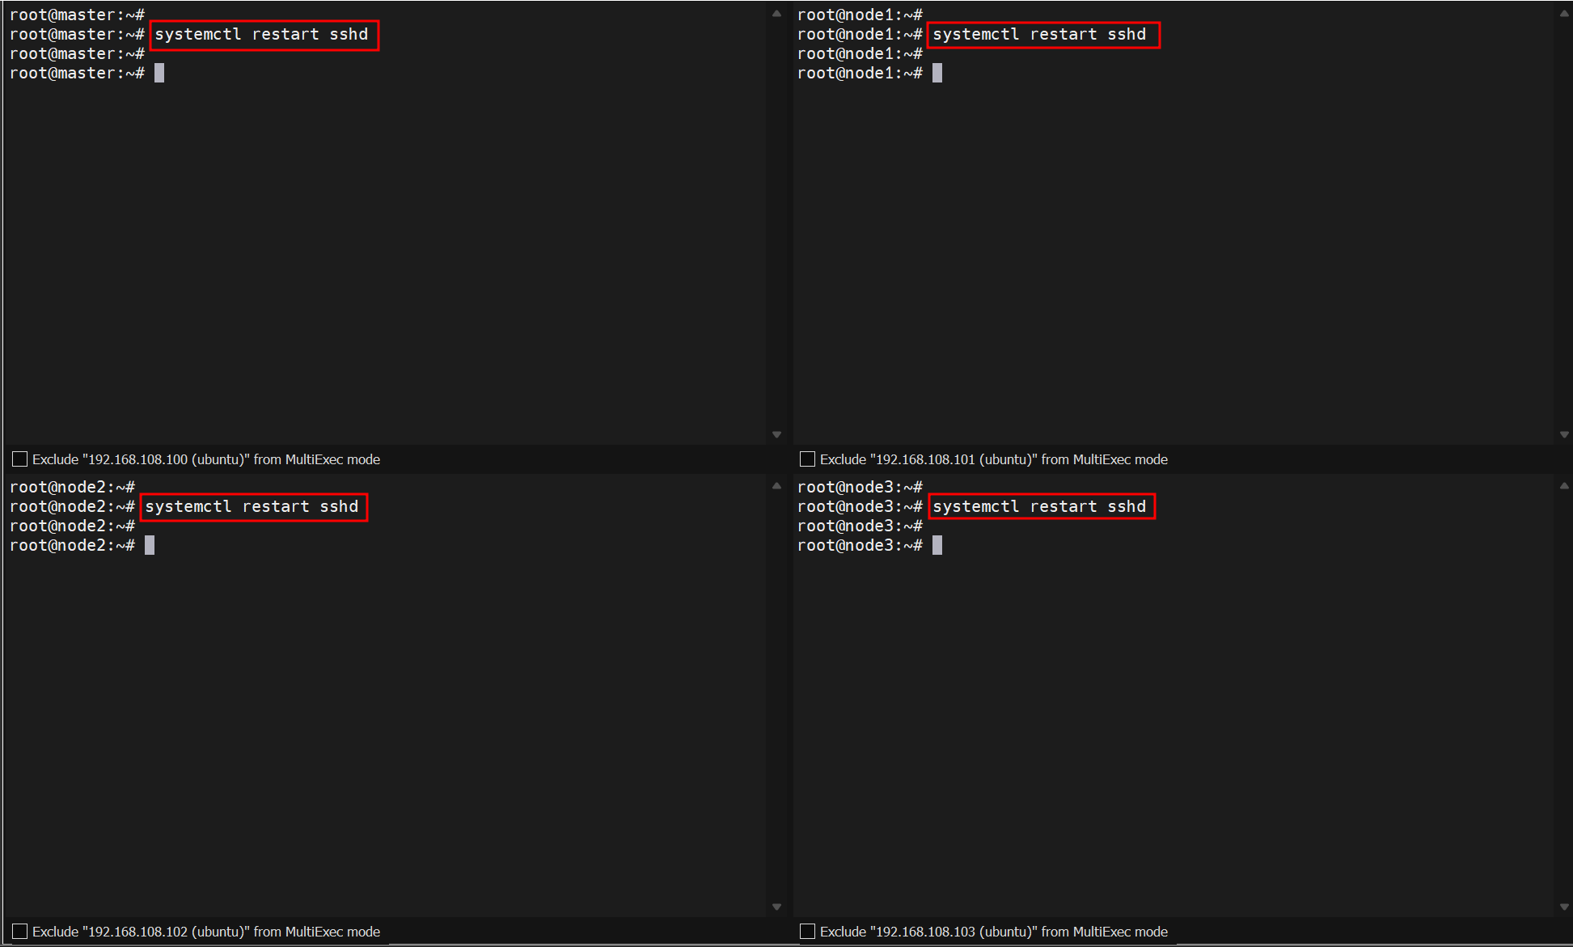1573x947 pixels.
Task: Enable exclude checkbox for 192.168.108.100
Action: point(19,459)
